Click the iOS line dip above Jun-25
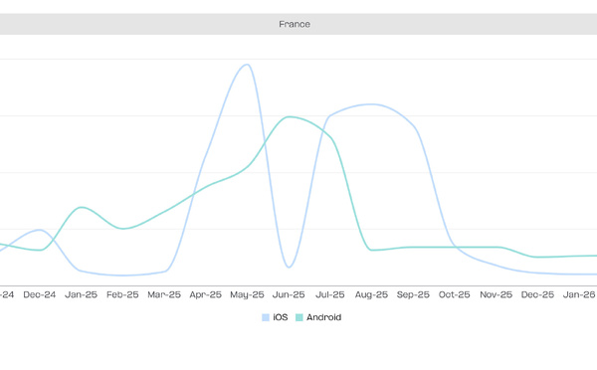 pos(289,267)
